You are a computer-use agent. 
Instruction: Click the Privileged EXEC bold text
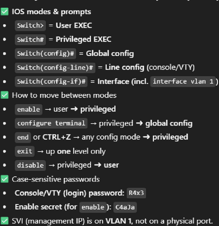[83, 39]
